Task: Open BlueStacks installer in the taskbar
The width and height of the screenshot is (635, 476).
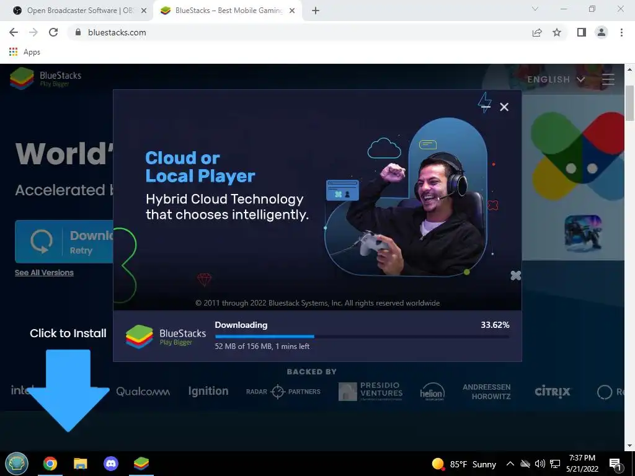Action: 141,464
